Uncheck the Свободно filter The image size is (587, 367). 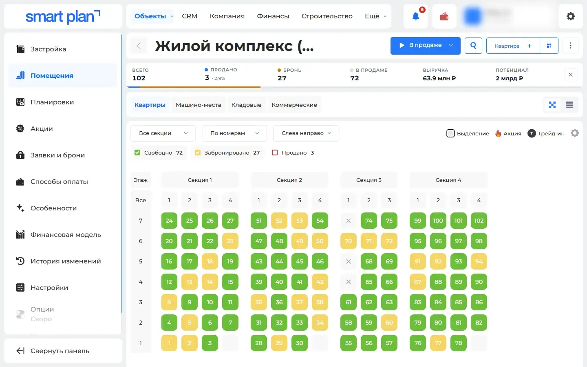click(x=137, y=153)
